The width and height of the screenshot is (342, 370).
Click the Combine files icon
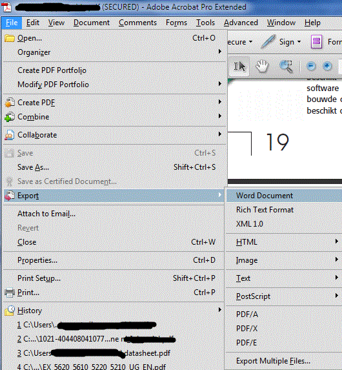point(10,117)
